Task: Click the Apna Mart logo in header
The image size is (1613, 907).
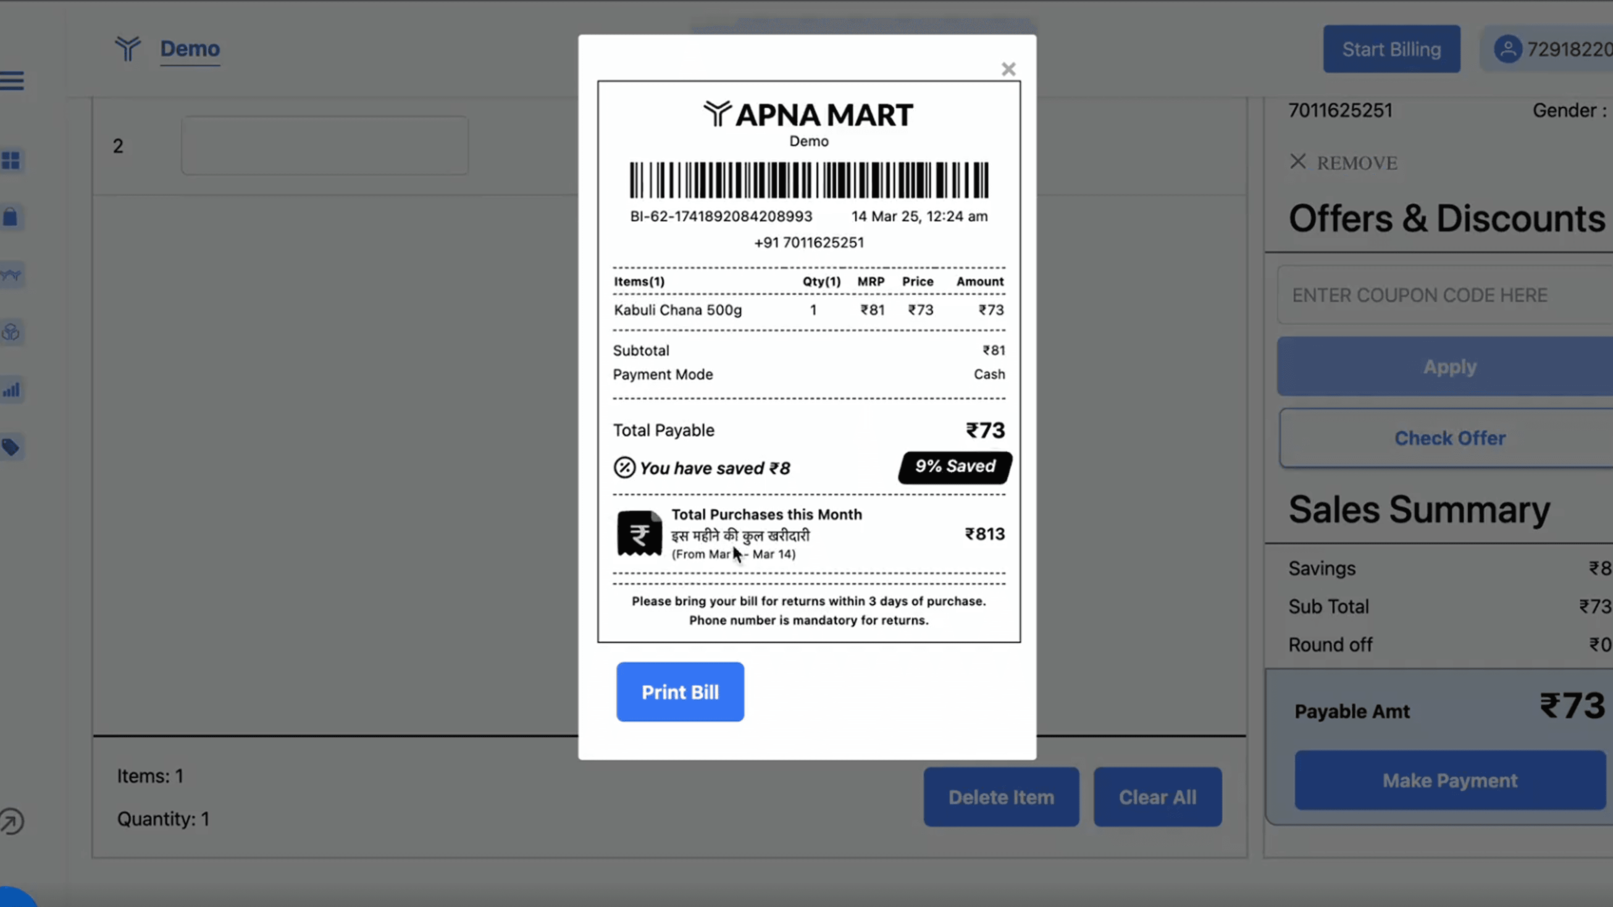Action: point(128,49)
